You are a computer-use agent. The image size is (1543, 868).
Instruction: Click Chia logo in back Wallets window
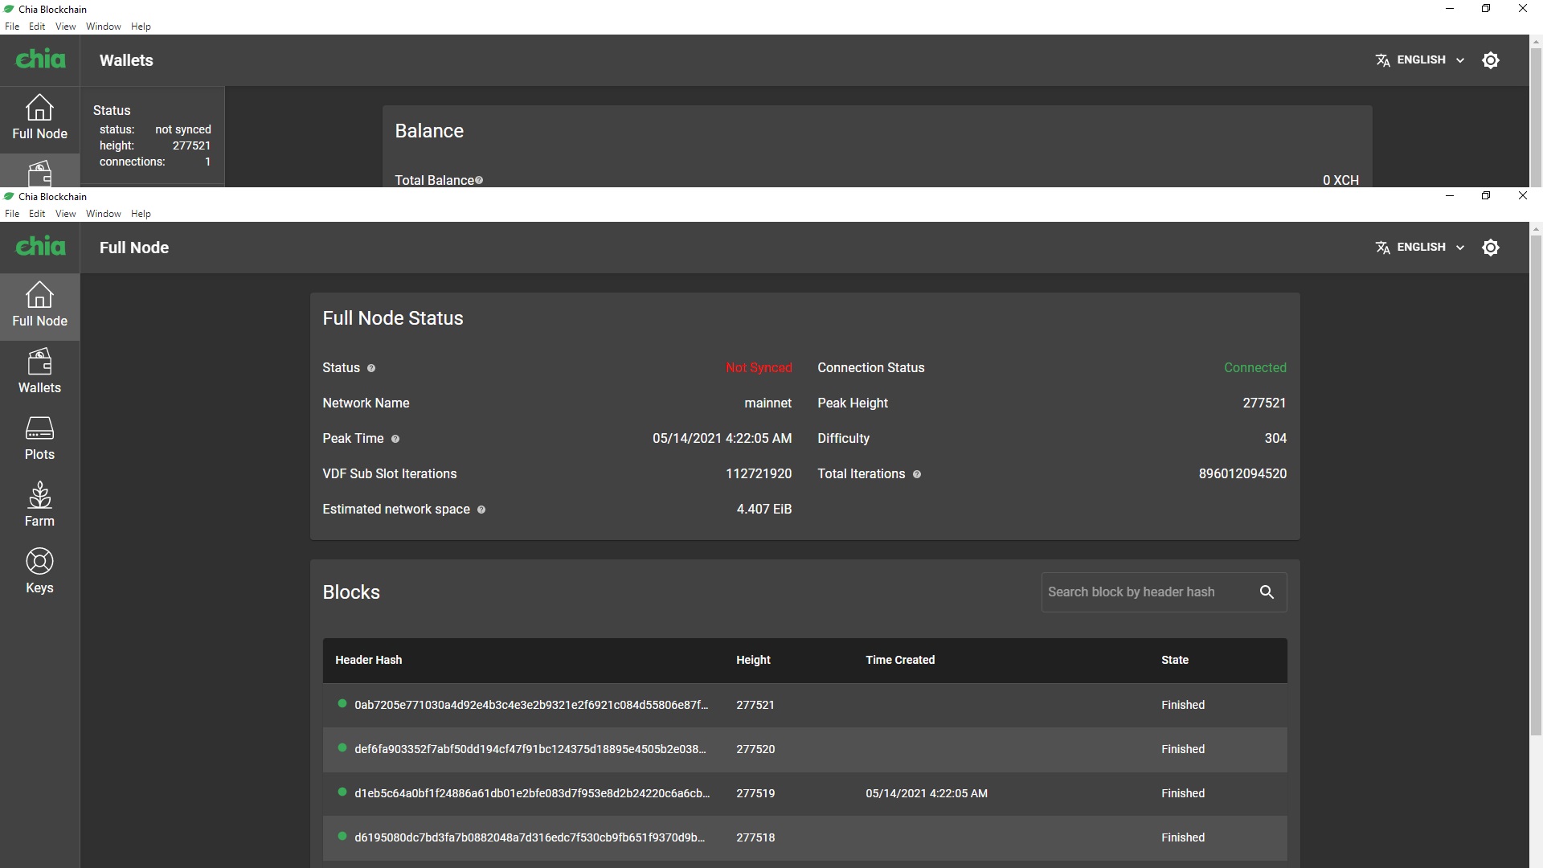(x=40, y=59)
